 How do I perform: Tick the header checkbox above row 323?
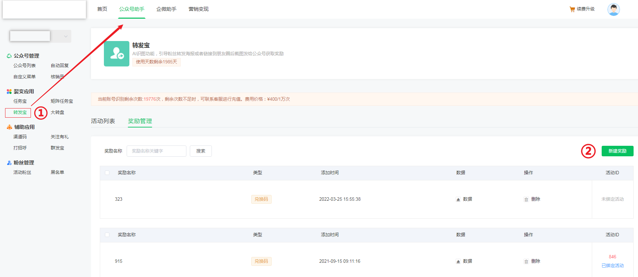(107, 173)
